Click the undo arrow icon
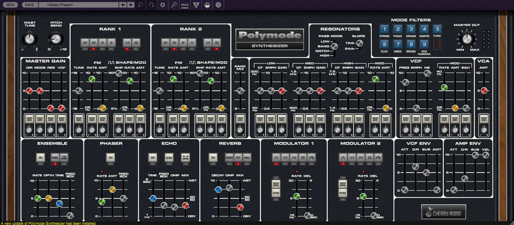Viewport: 514px width, 225px height. point(141,5)
